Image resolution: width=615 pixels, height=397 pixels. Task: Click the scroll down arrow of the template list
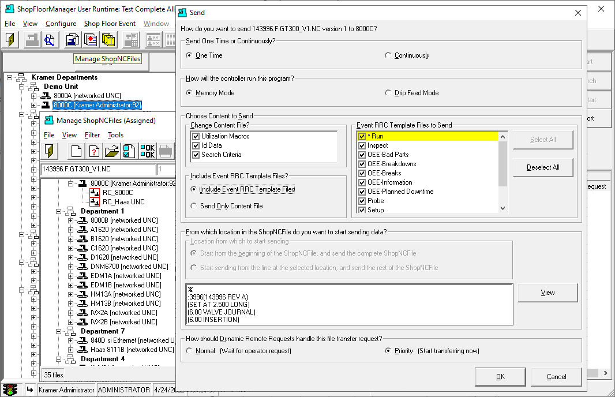pyautogui.click(x=503, y=208)
